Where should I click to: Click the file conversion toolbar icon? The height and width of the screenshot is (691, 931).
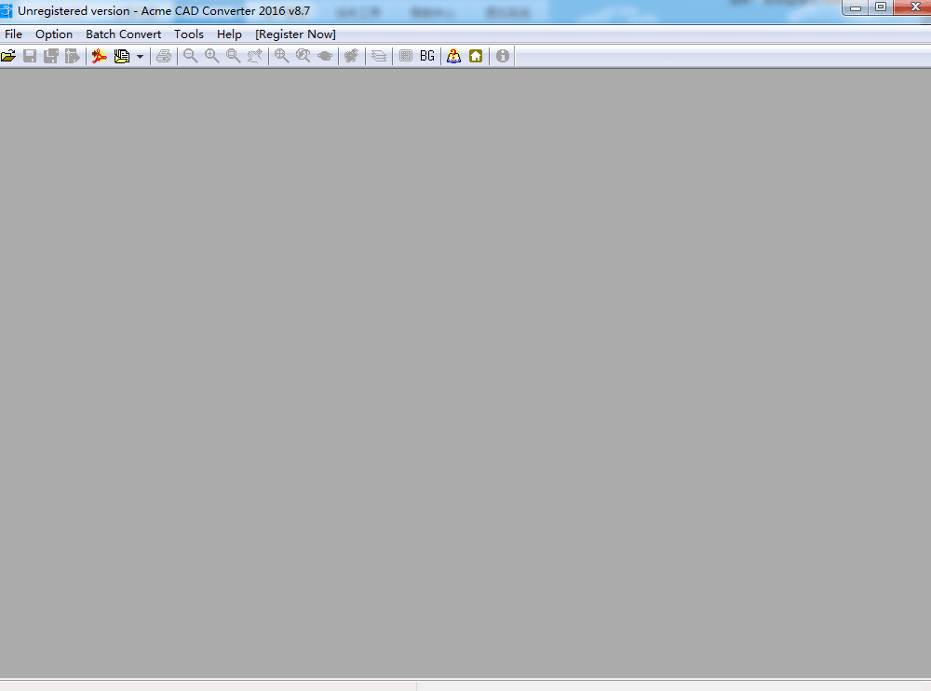click(121, 56)
